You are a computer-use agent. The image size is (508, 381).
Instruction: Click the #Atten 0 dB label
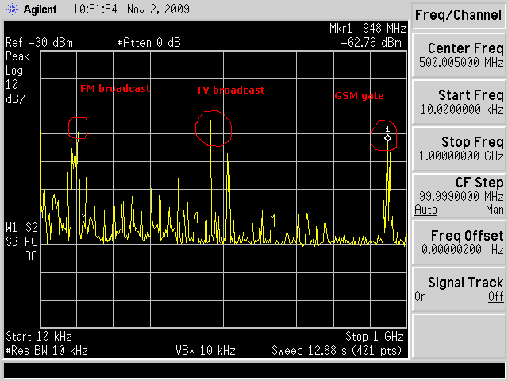pyautogui.click(x=149, y=43)
